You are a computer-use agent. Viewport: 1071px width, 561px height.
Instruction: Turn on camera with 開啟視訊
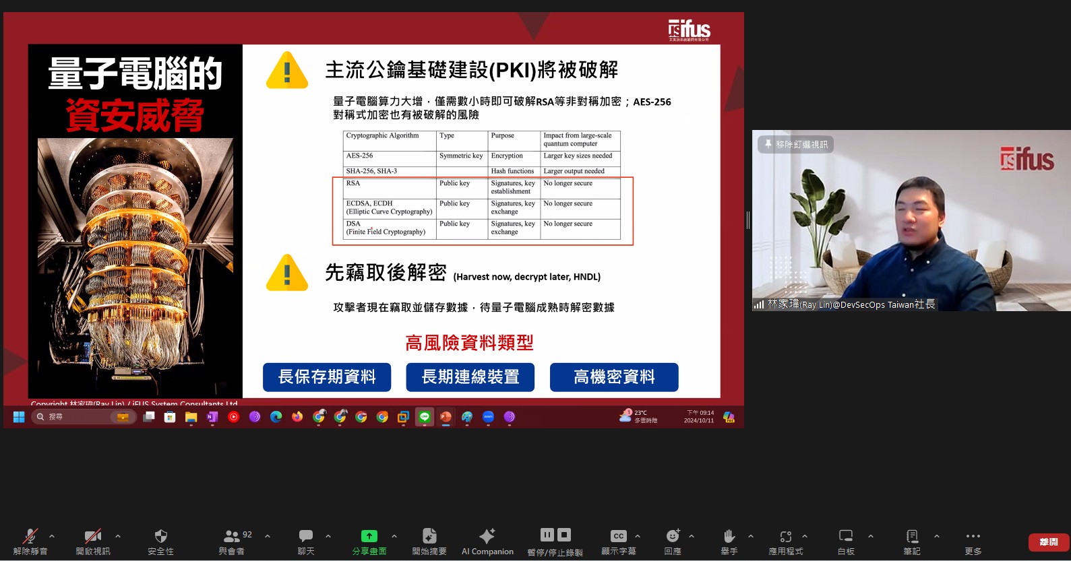pyautogui.click(x=93, y=537)
